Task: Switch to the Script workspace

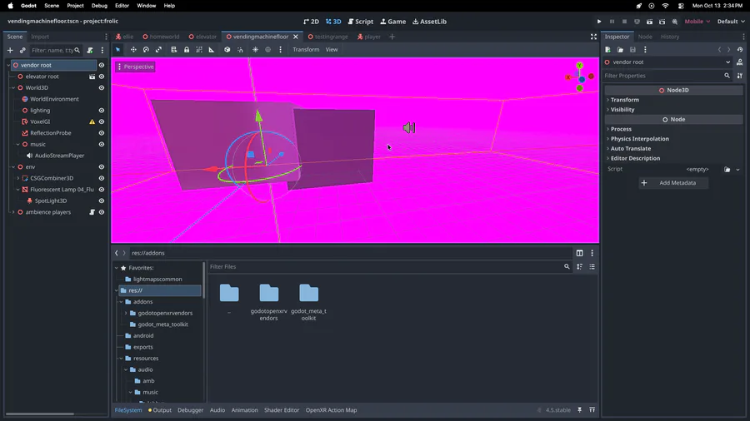Action: [360, 22]
